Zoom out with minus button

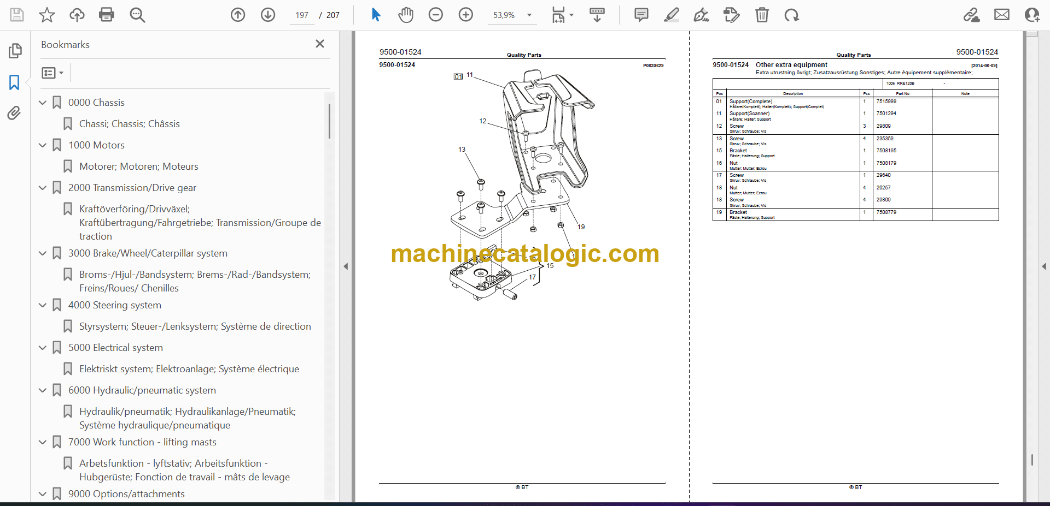(x=436, y=15)
